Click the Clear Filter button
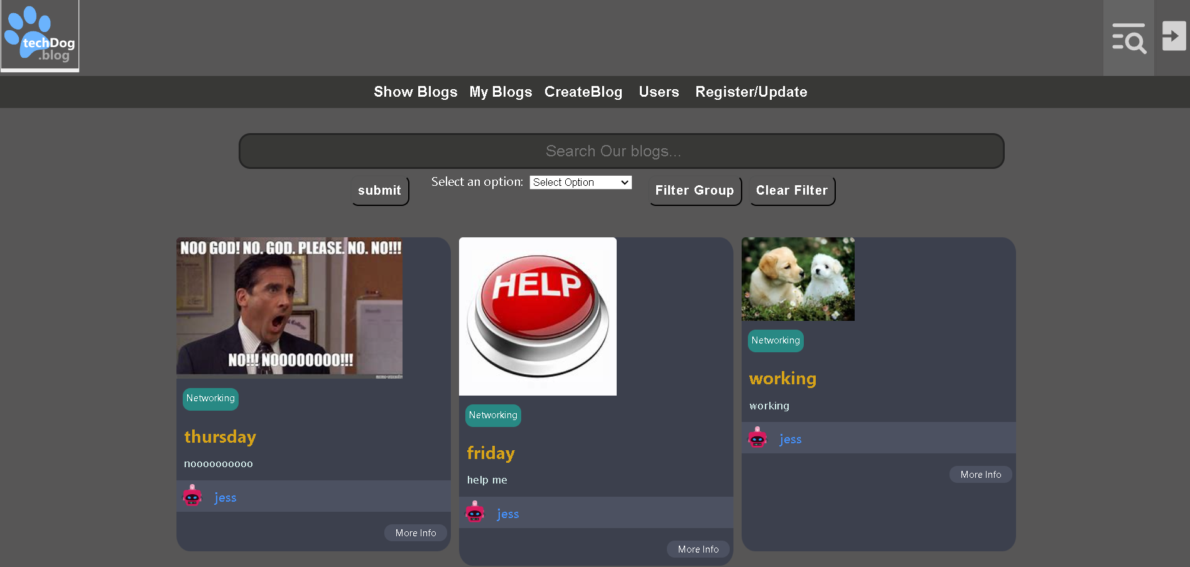Screen dimensions: 1190x567 791,190
